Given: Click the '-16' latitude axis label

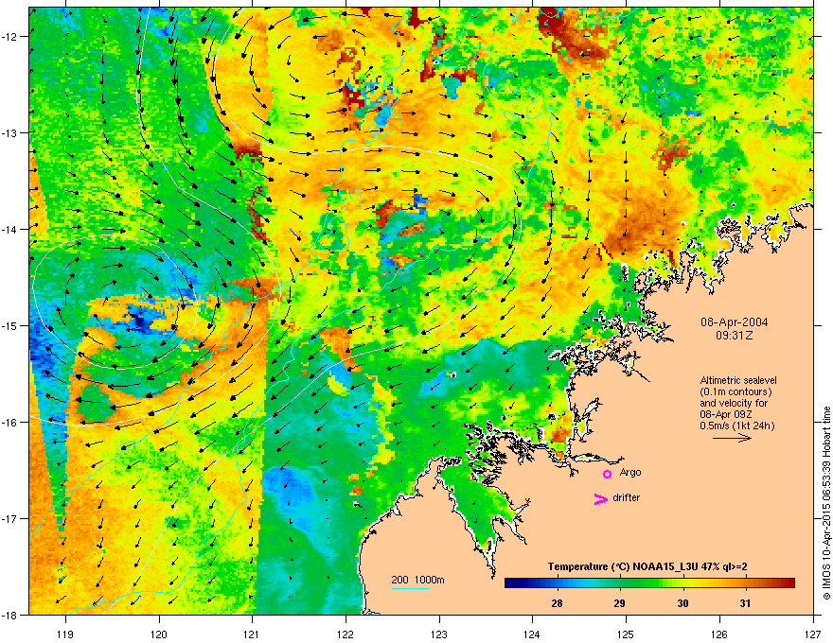Looking at the screenshot, I should 10,423.
